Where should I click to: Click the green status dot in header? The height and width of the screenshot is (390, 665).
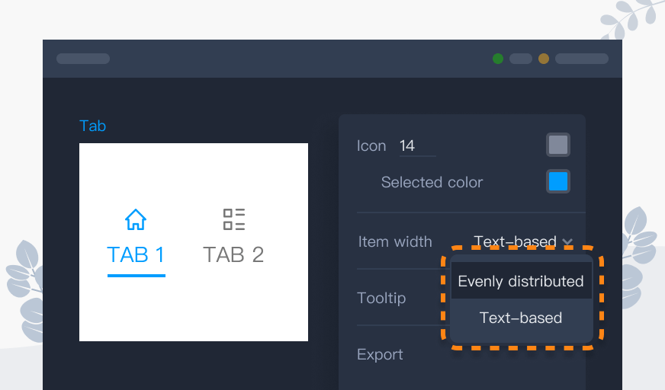[x=498, y=59]
